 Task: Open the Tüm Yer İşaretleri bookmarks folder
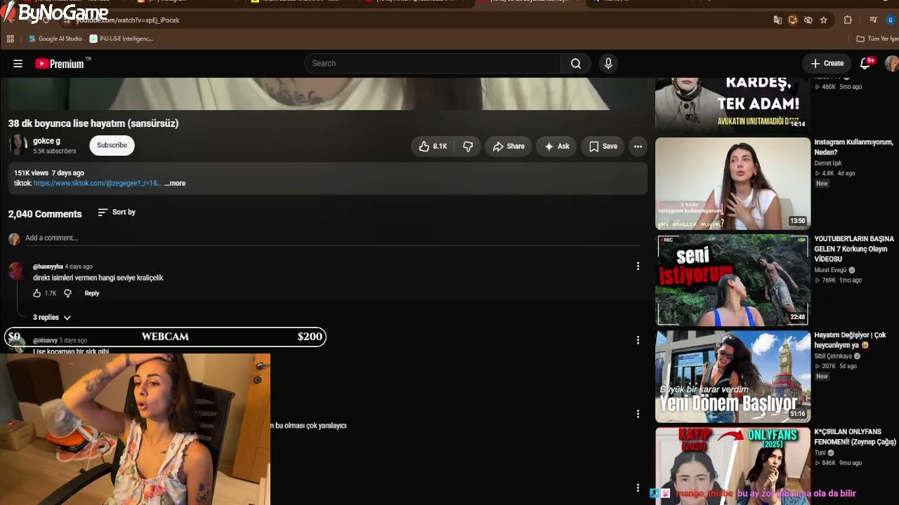tap(877, 39)
